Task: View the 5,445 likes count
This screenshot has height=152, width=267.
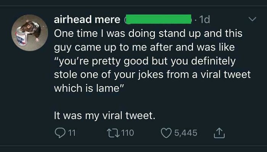Action: pos(186,133)
